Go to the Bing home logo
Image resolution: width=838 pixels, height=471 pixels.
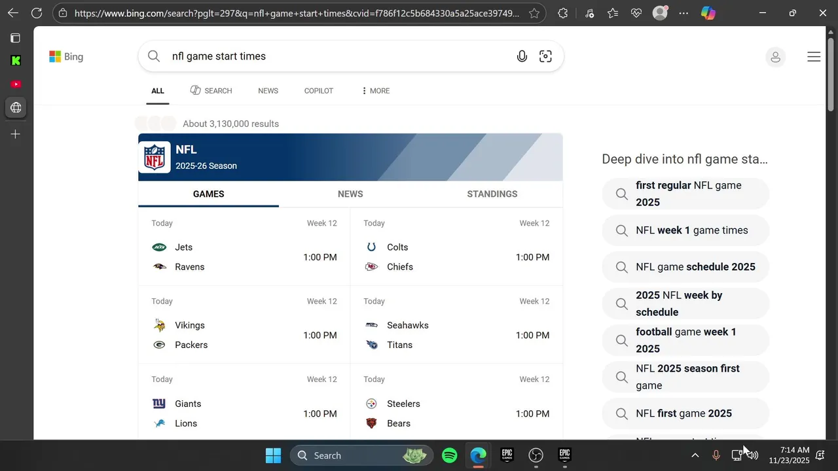tap(66, 57)
